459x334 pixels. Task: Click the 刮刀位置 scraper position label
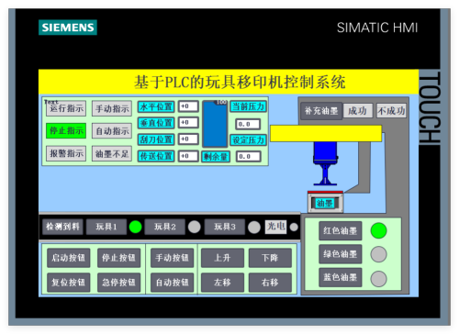(x=156, y=139)
